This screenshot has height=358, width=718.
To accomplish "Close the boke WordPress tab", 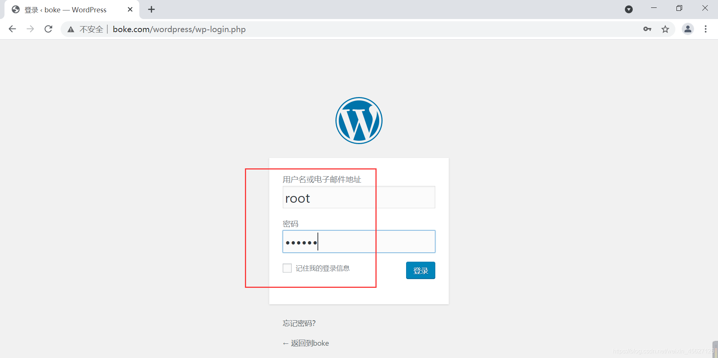I will coord(130,10).
